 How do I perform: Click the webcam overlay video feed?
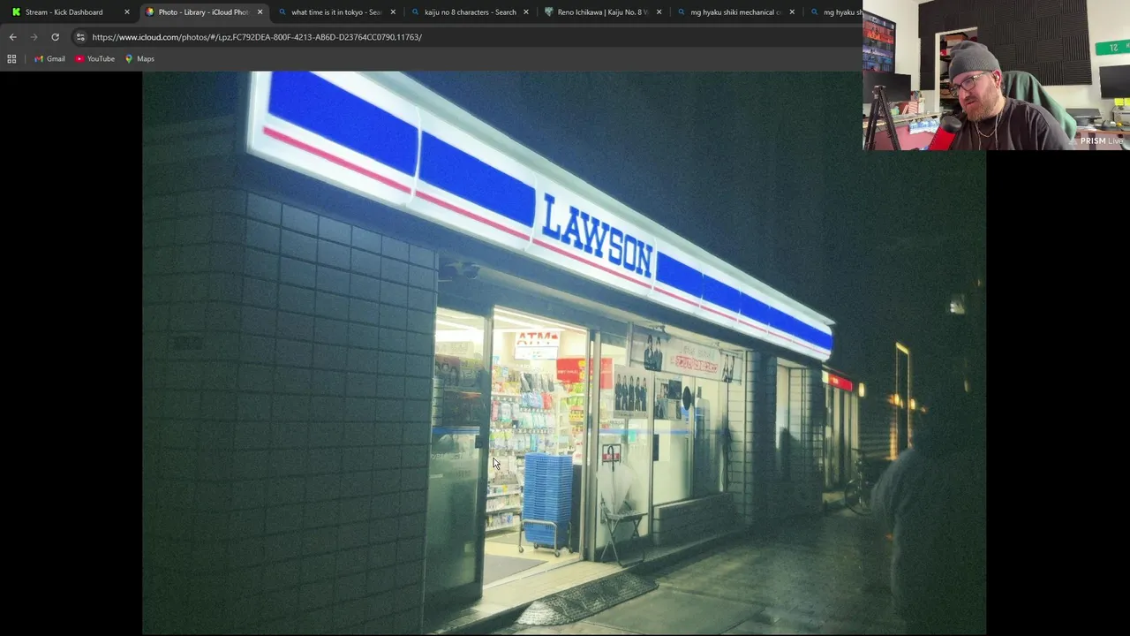tap(996, 75)
